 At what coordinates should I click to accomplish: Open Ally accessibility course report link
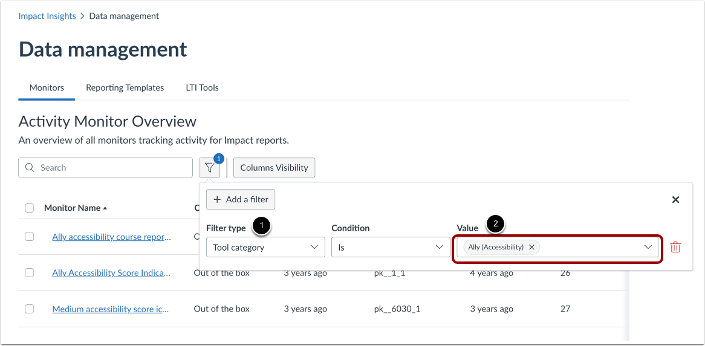(x=111, y=237)
